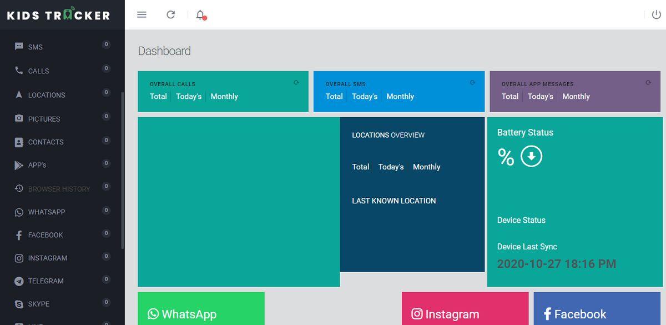Click the Battery Status label
The height and width of the screenshot is (325, 666).
pyautogui.click(x=525, y=132)
